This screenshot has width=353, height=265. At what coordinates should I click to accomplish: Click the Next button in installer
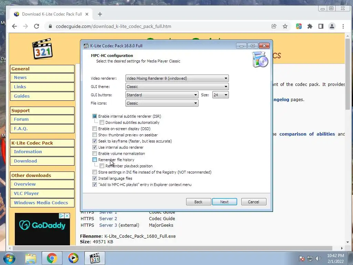224,202
